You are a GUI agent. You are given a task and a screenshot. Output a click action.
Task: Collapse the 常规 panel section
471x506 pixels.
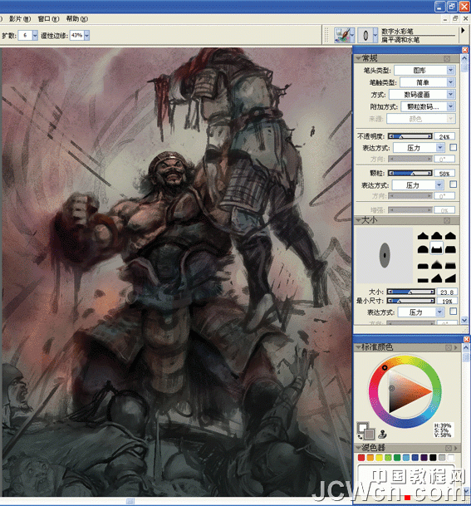pos(358,58)
